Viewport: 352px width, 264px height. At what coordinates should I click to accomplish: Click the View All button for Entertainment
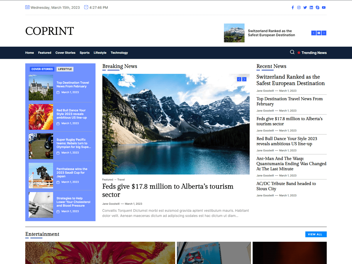coord(316,234)
